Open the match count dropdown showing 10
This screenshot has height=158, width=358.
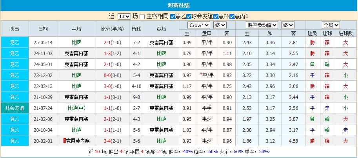[x=124, y=16]
